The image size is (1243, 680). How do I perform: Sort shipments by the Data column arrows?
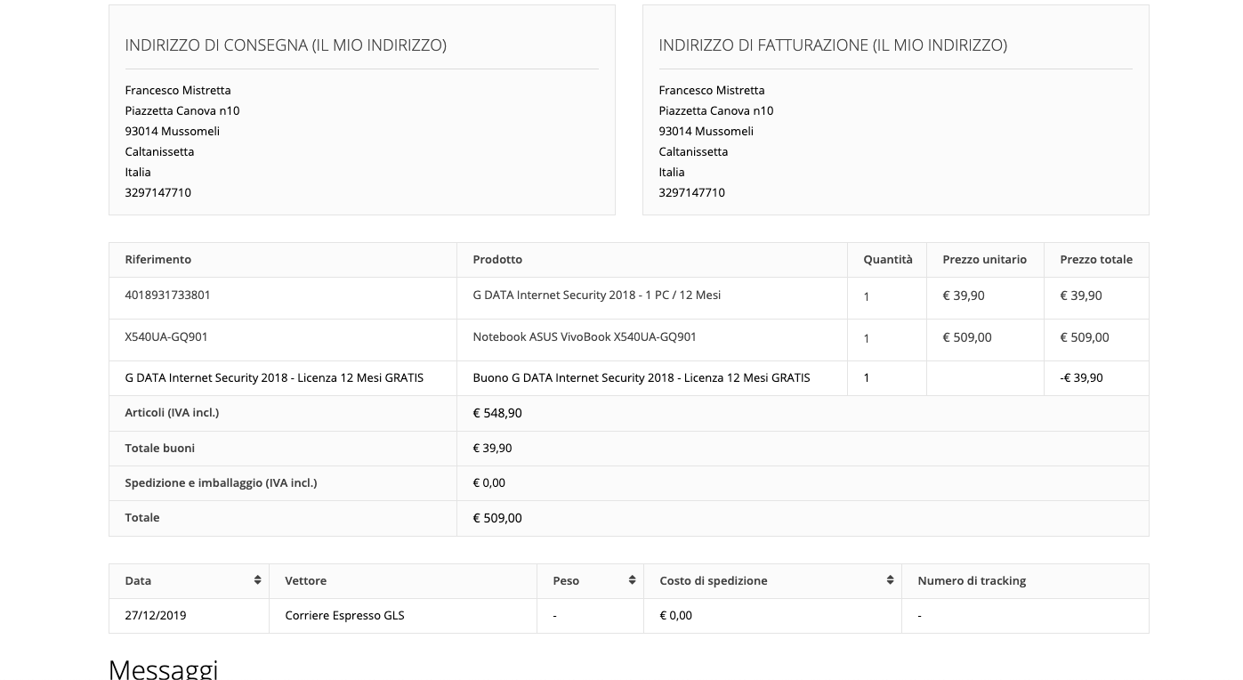pyautogui.click(x=257, y=580)
